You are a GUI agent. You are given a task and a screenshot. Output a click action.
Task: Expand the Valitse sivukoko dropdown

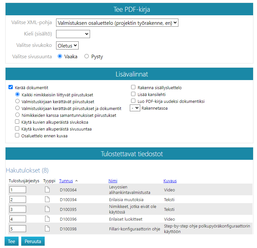[x=67, y=46]
